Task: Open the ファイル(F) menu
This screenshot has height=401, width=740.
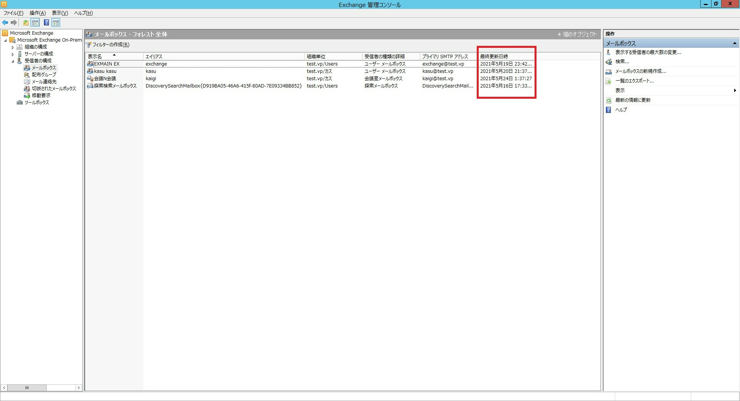Action: click(13, 13)
